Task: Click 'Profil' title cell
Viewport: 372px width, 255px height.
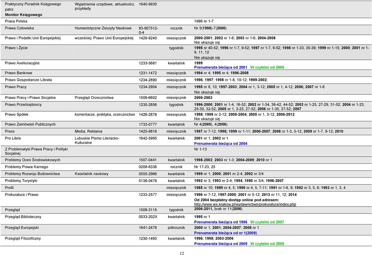Action: [x=9, y=188]
